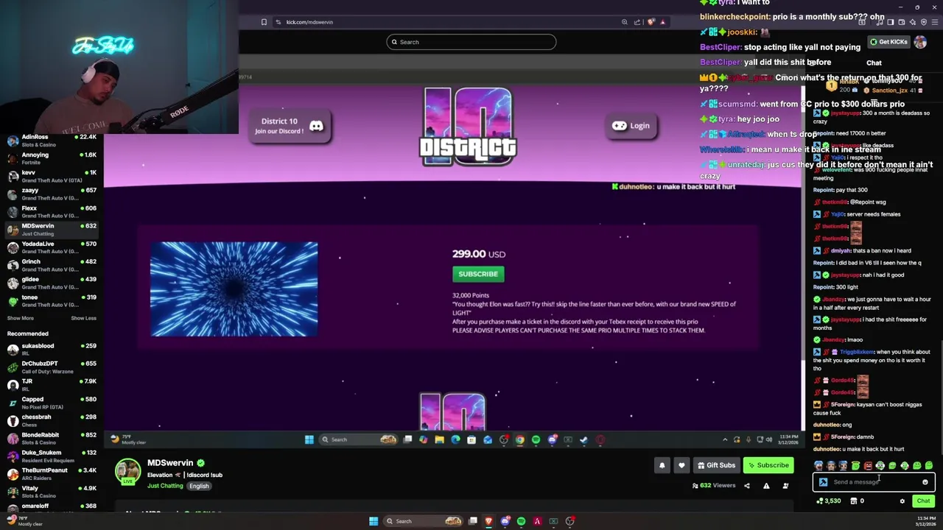
Task: Open the glidee channel in the sidebar
Action: point(52,283)
